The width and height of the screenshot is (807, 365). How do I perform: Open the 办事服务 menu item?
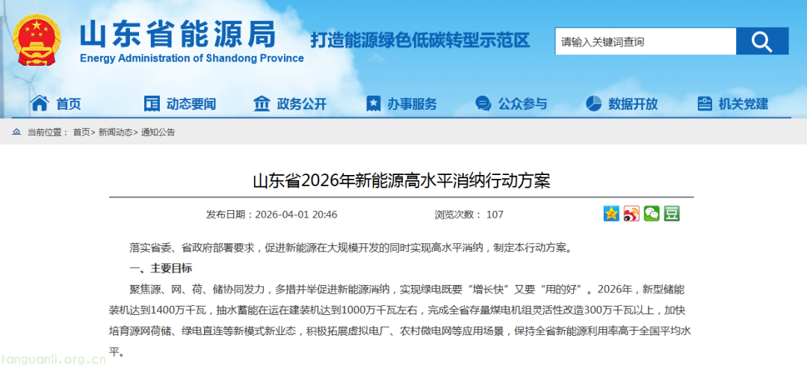pyautogui.click(x=412, y=104)
